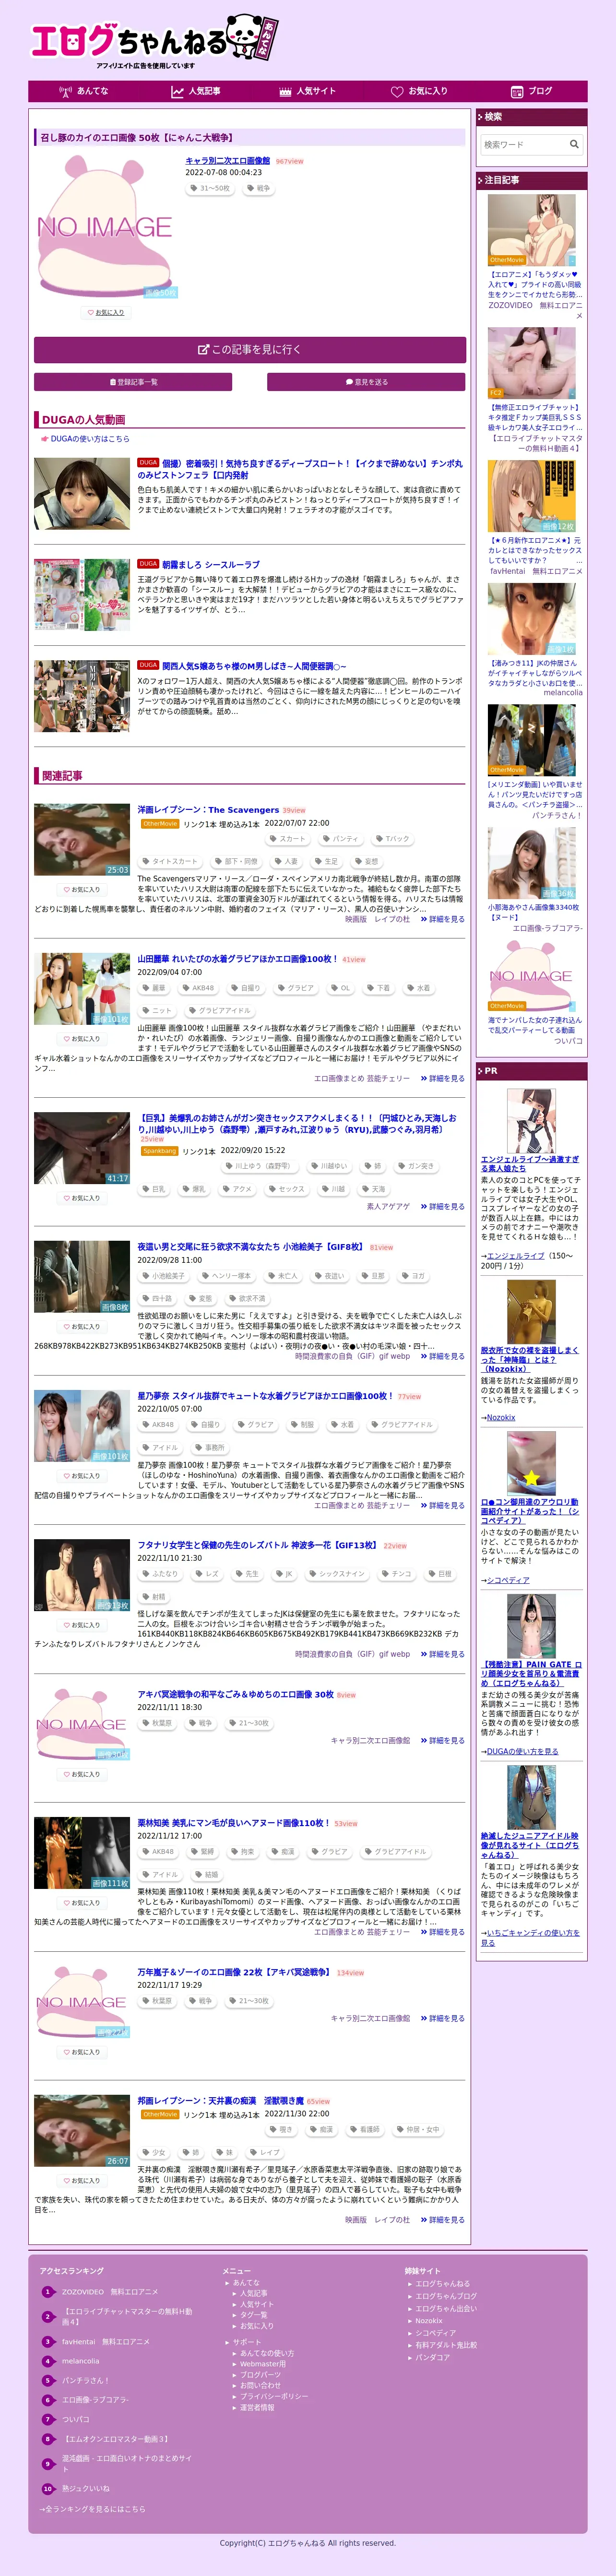Open 詳細を見る for the 2022/11/30 article
The image size is (616, 2576).
(x=443, y=2219)
